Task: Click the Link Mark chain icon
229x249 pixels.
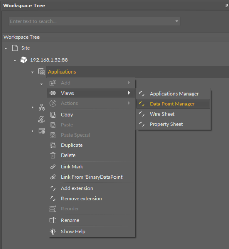Action: 53,167
